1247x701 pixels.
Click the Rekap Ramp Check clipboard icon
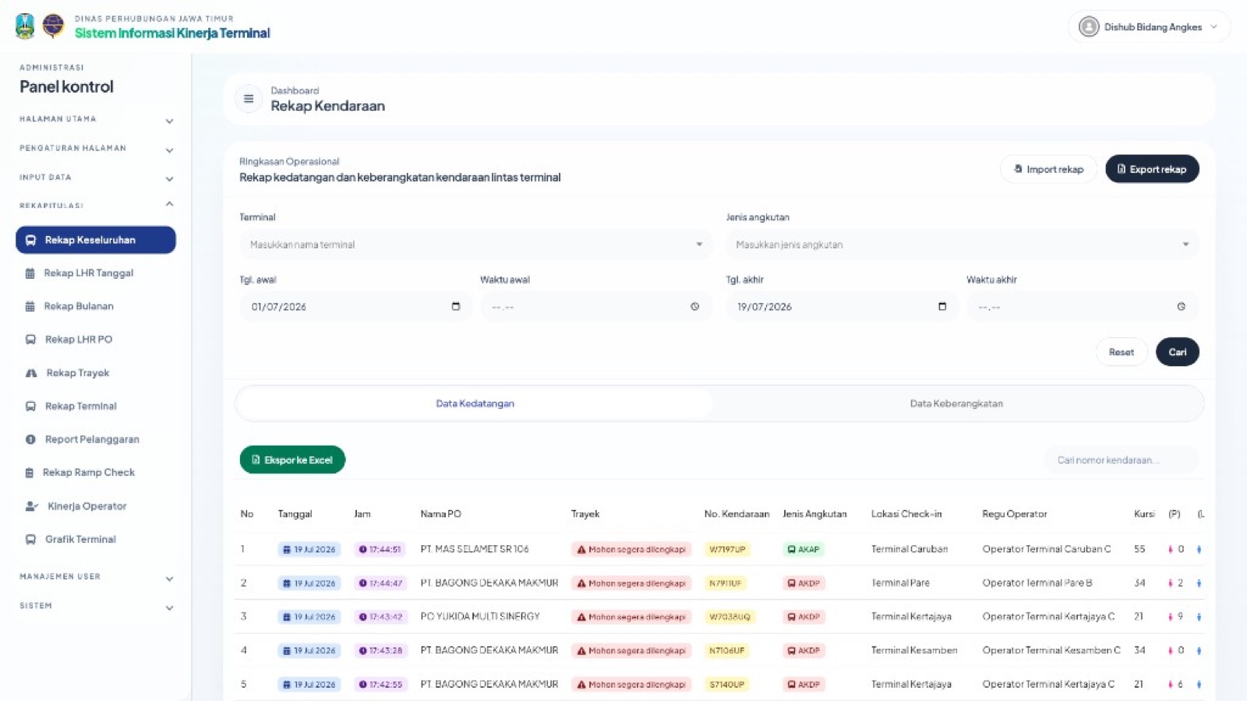(x=30, y=473)
